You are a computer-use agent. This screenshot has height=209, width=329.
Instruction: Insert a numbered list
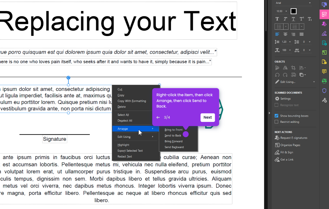(295, 26)
